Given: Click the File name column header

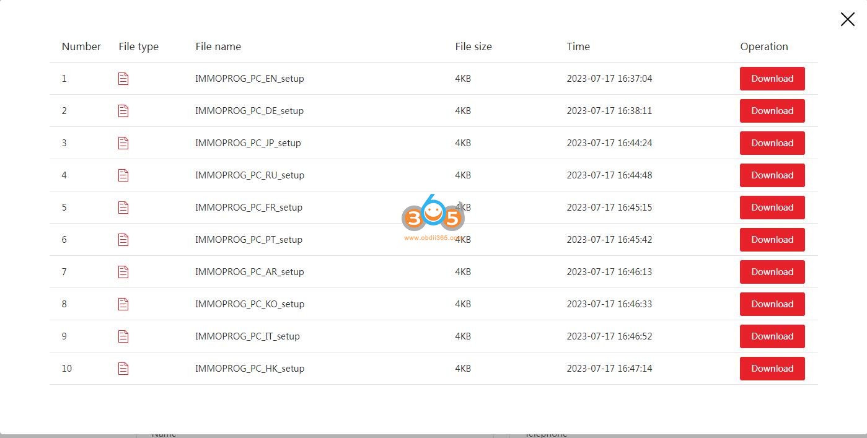Looking at the screenshot, I should [x=218, y=46].
